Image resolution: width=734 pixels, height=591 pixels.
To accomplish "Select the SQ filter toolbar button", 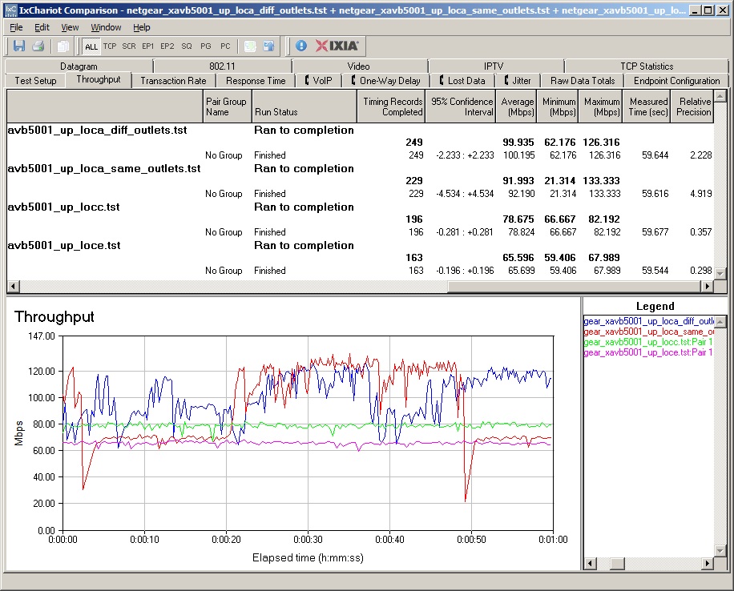I will pyautogui.click(x=187, y=46).
